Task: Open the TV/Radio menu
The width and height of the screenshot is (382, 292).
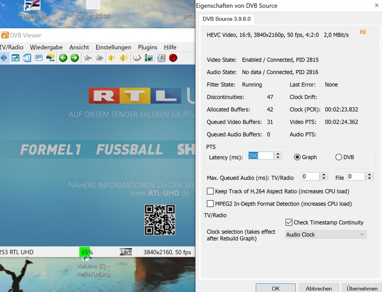Action: point(11,47)
